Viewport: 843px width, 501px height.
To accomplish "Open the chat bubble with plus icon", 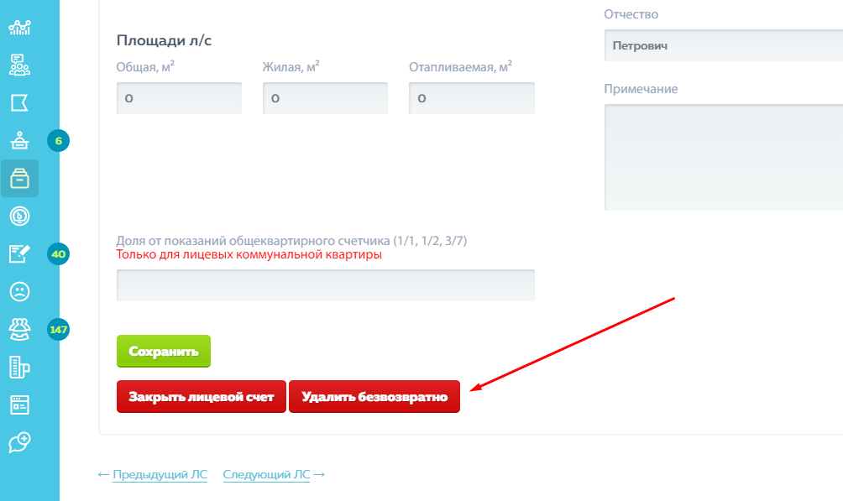I will 20,442.
